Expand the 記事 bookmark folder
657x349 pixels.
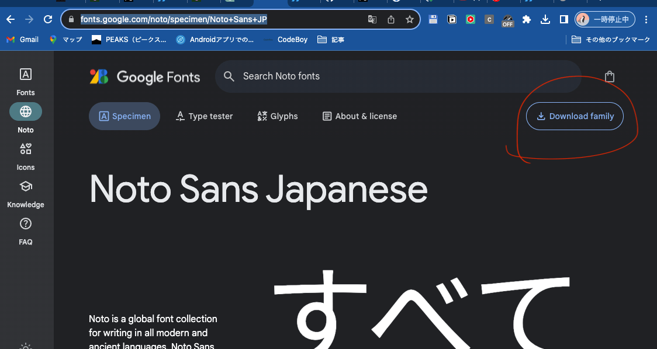coord(331,39)
